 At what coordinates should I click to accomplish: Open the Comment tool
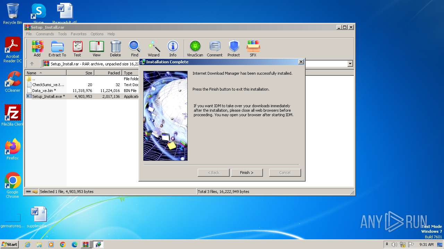[x=215, y=48]
